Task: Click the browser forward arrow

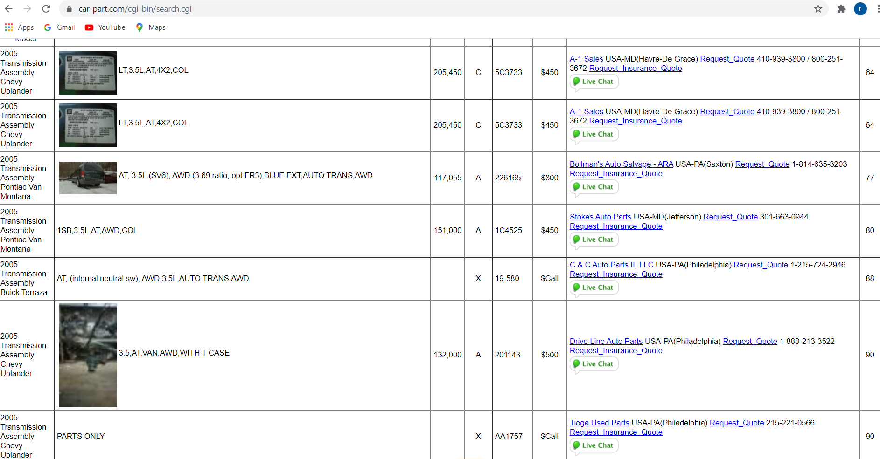Action: click(28, 9)
